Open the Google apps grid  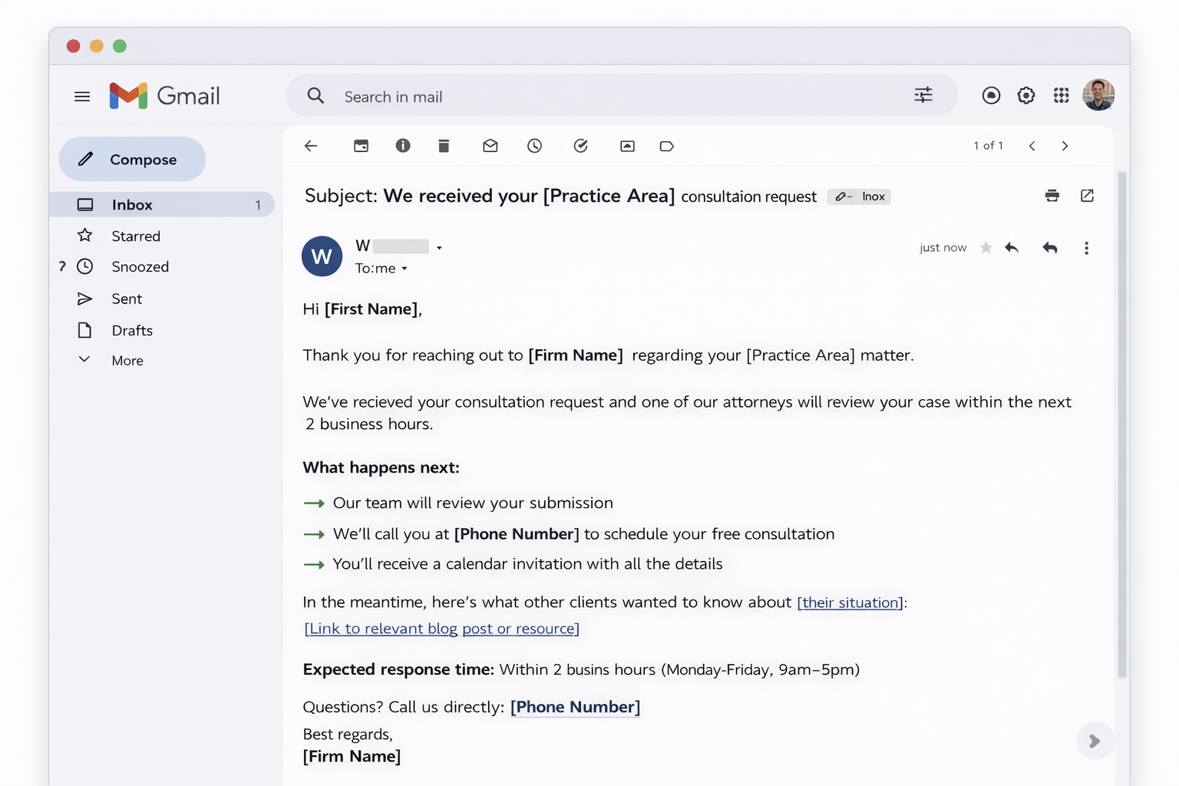[1062, 95]
